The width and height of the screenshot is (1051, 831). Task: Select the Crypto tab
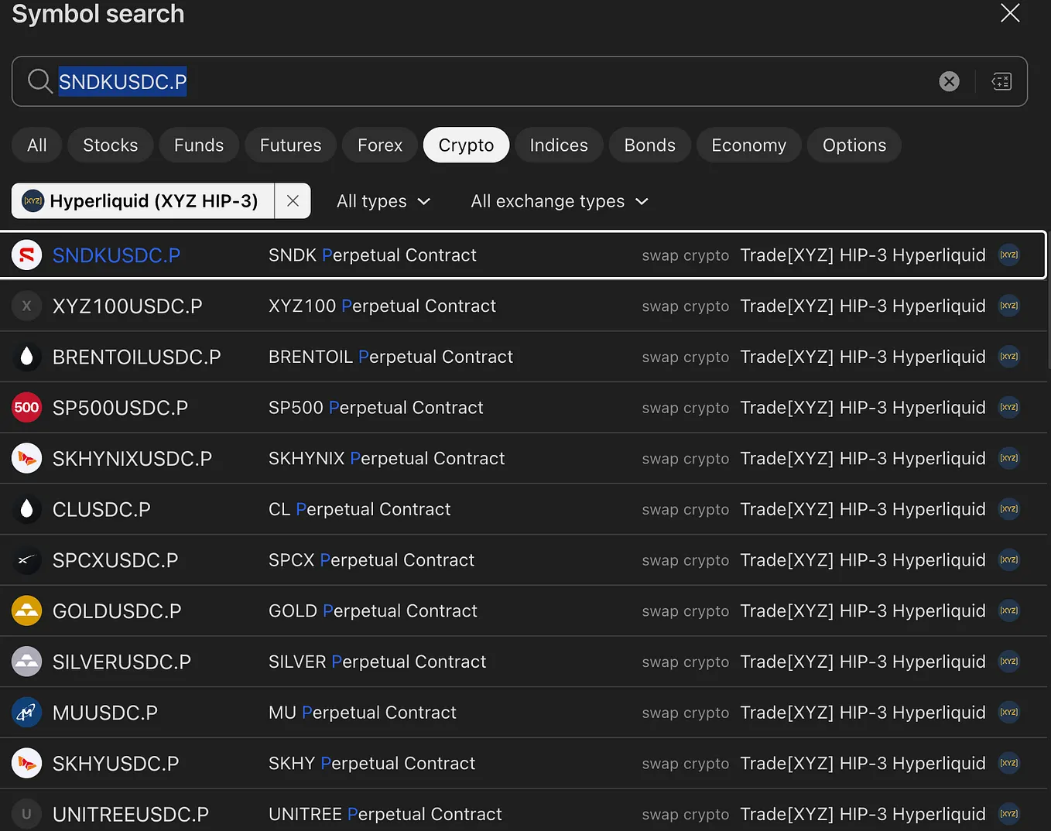(x=466, y=145)
